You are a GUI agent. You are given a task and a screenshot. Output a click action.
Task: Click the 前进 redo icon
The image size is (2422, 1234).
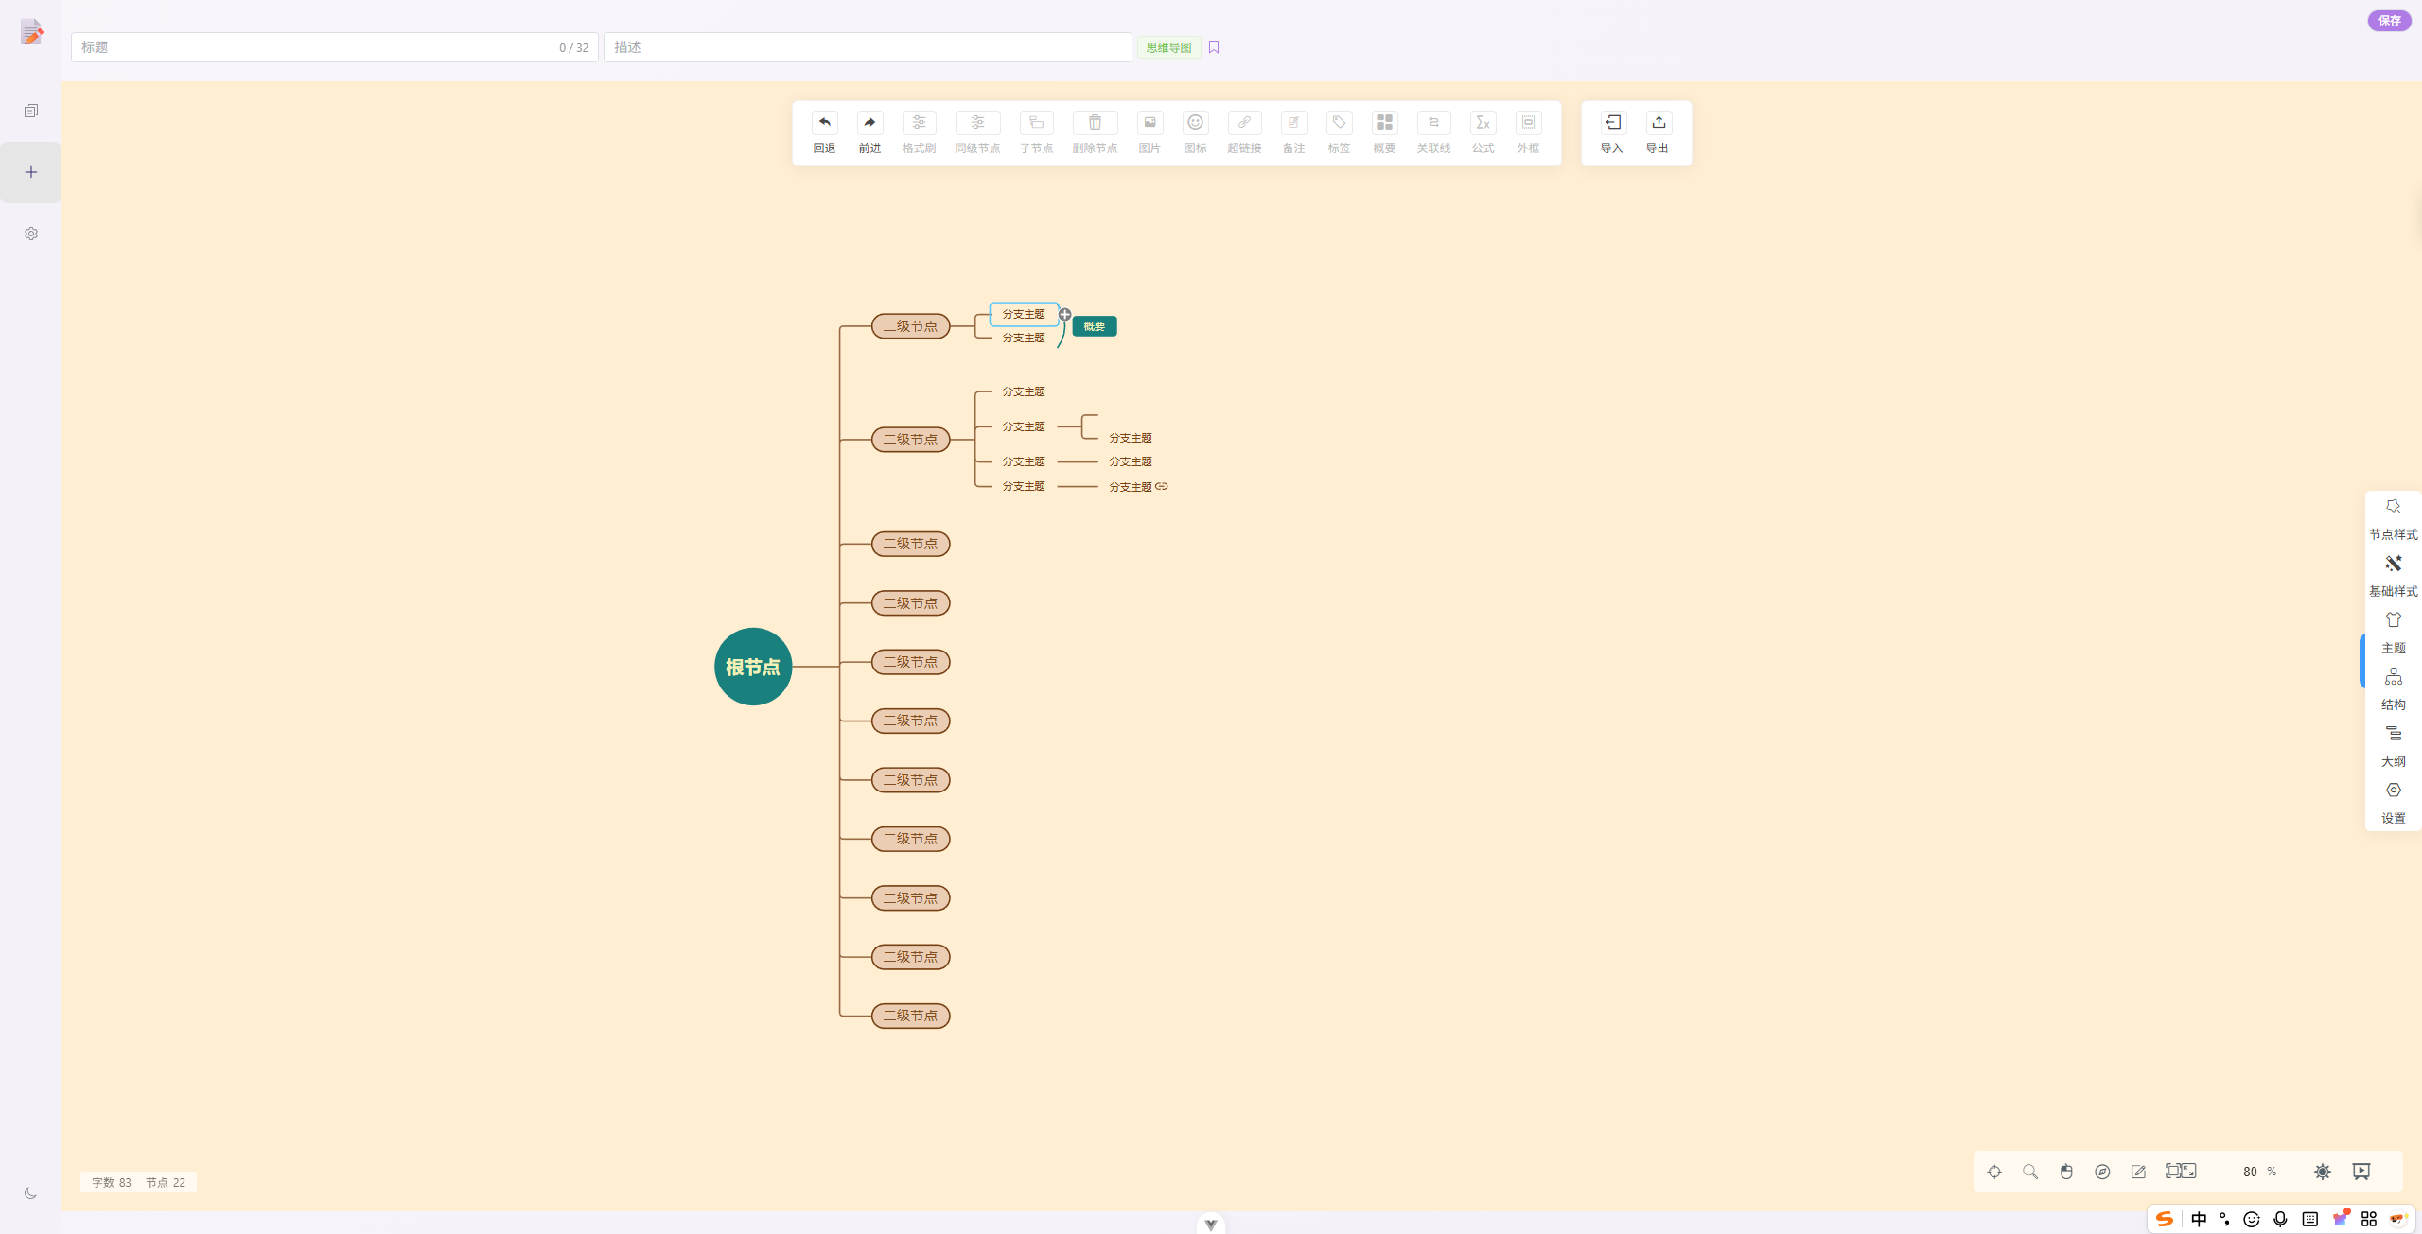(x=869, y=123)
